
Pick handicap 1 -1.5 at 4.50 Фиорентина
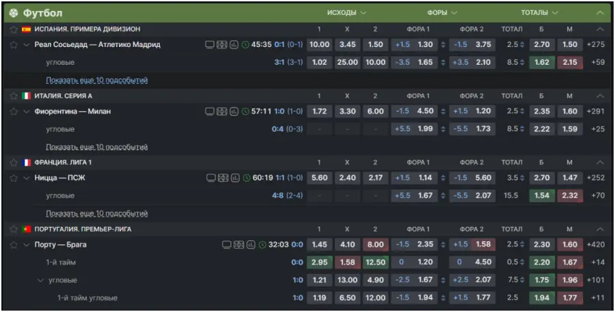pos(414,112)
